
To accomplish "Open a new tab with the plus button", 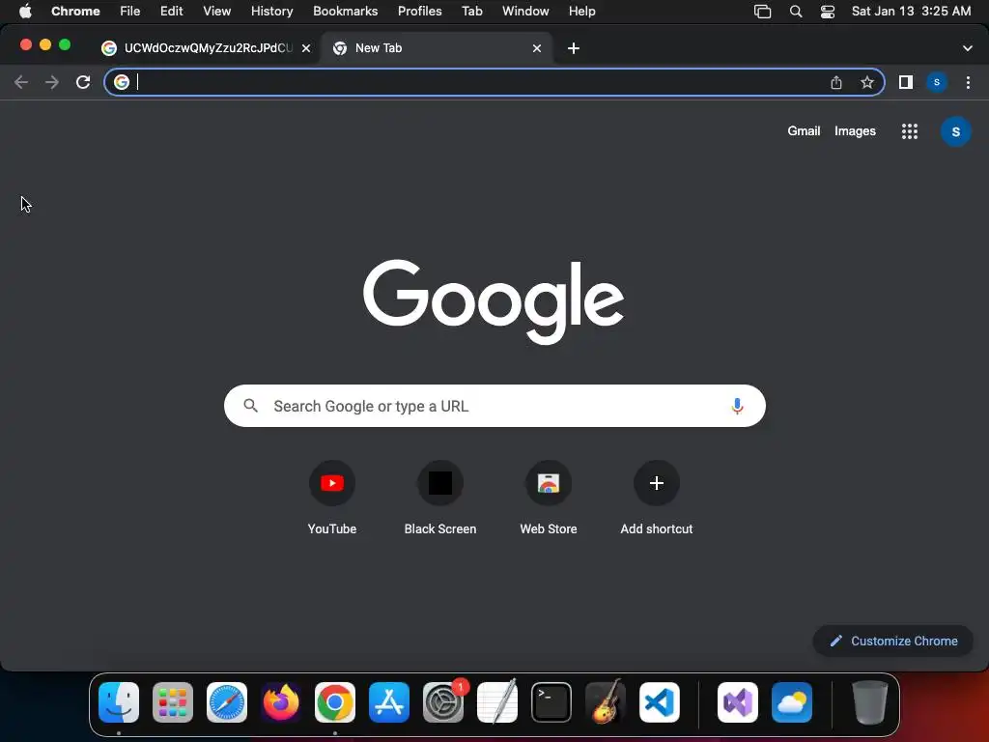I will tap(574, 48).
